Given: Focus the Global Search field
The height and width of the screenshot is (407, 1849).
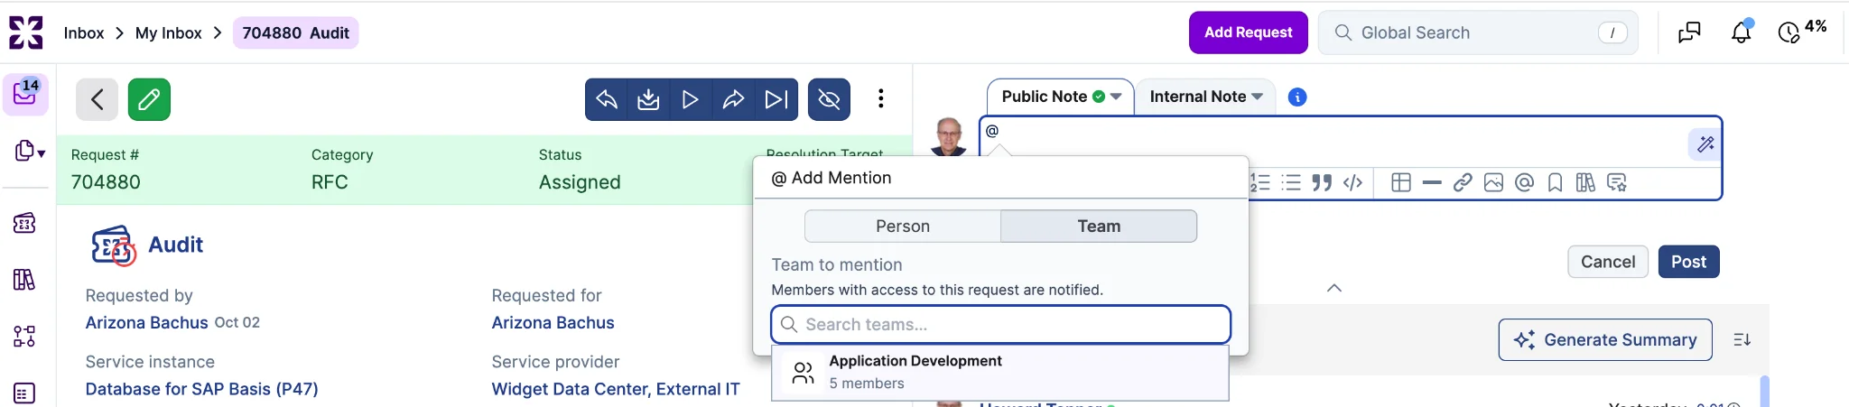Looking at the screenshot, I should 1477,32.
